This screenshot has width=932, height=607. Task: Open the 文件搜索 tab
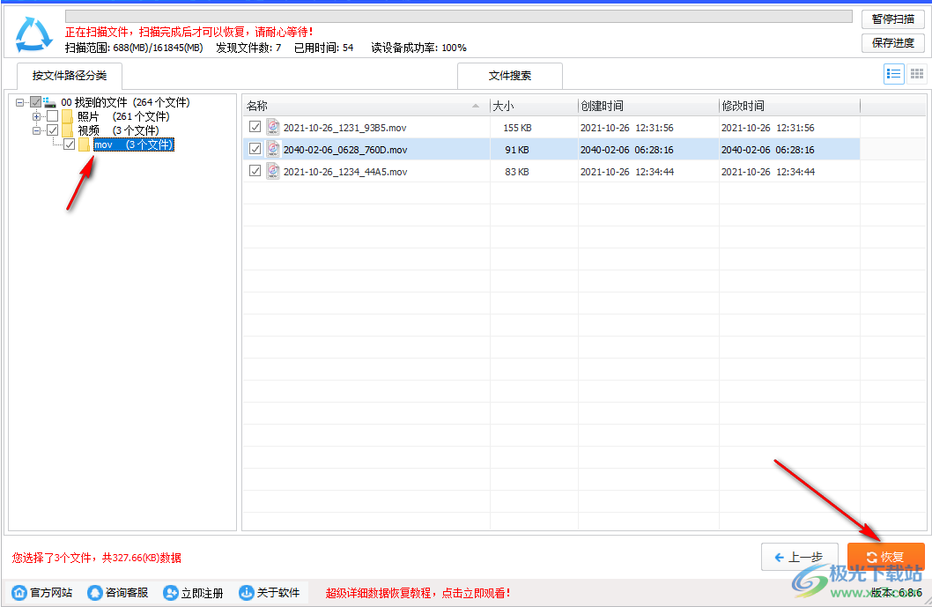509,76
